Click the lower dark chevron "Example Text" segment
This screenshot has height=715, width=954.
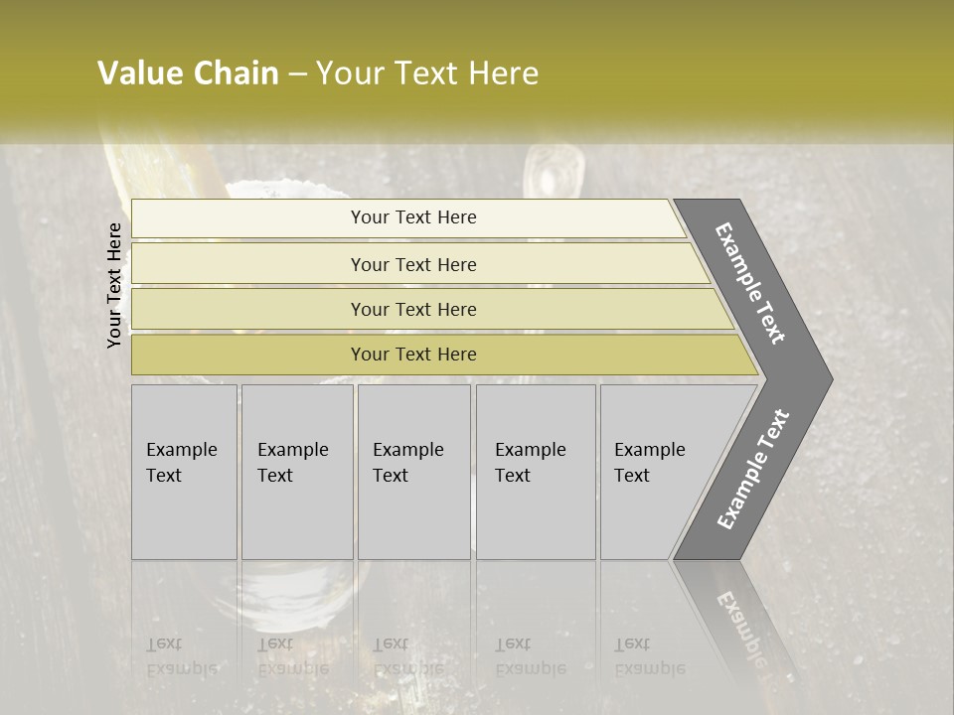coord(752,469)
